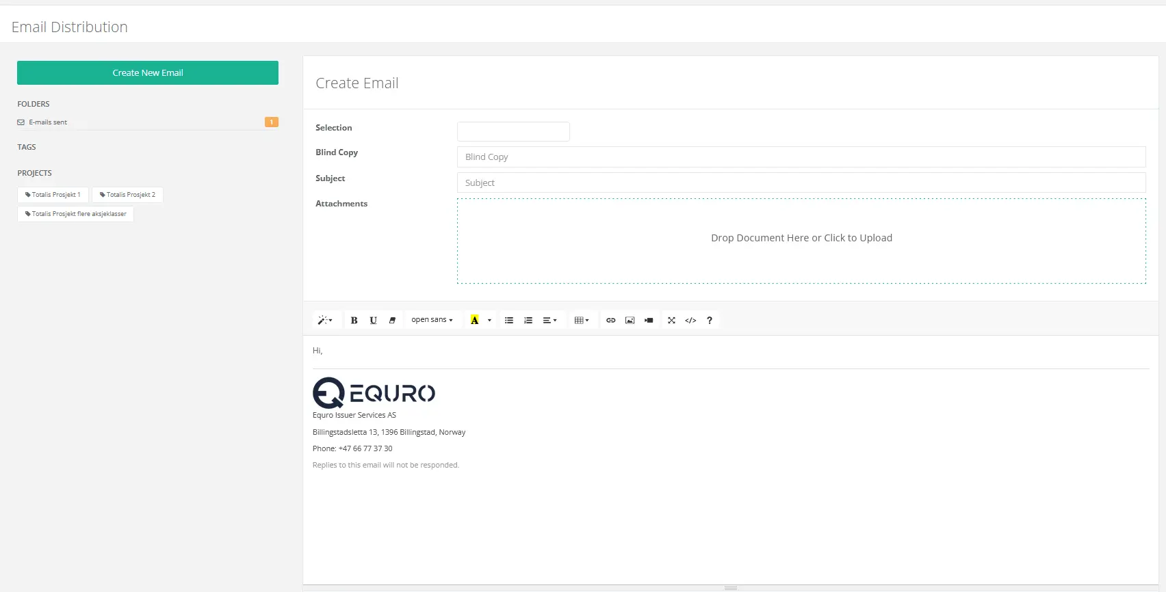Open the open sans font dropdown
Screen dimensions: 1166x592
click(x=432, y=320)
